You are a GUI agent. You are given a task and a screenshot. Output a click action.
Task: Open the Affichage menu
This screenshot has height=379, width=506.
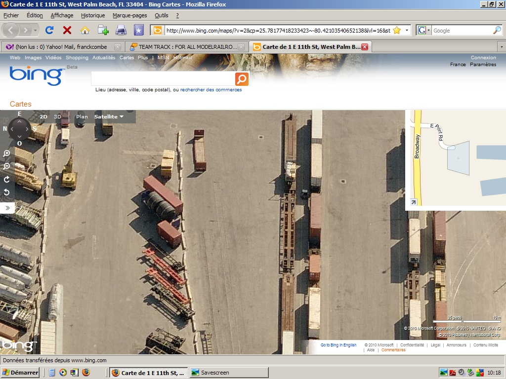62,15
